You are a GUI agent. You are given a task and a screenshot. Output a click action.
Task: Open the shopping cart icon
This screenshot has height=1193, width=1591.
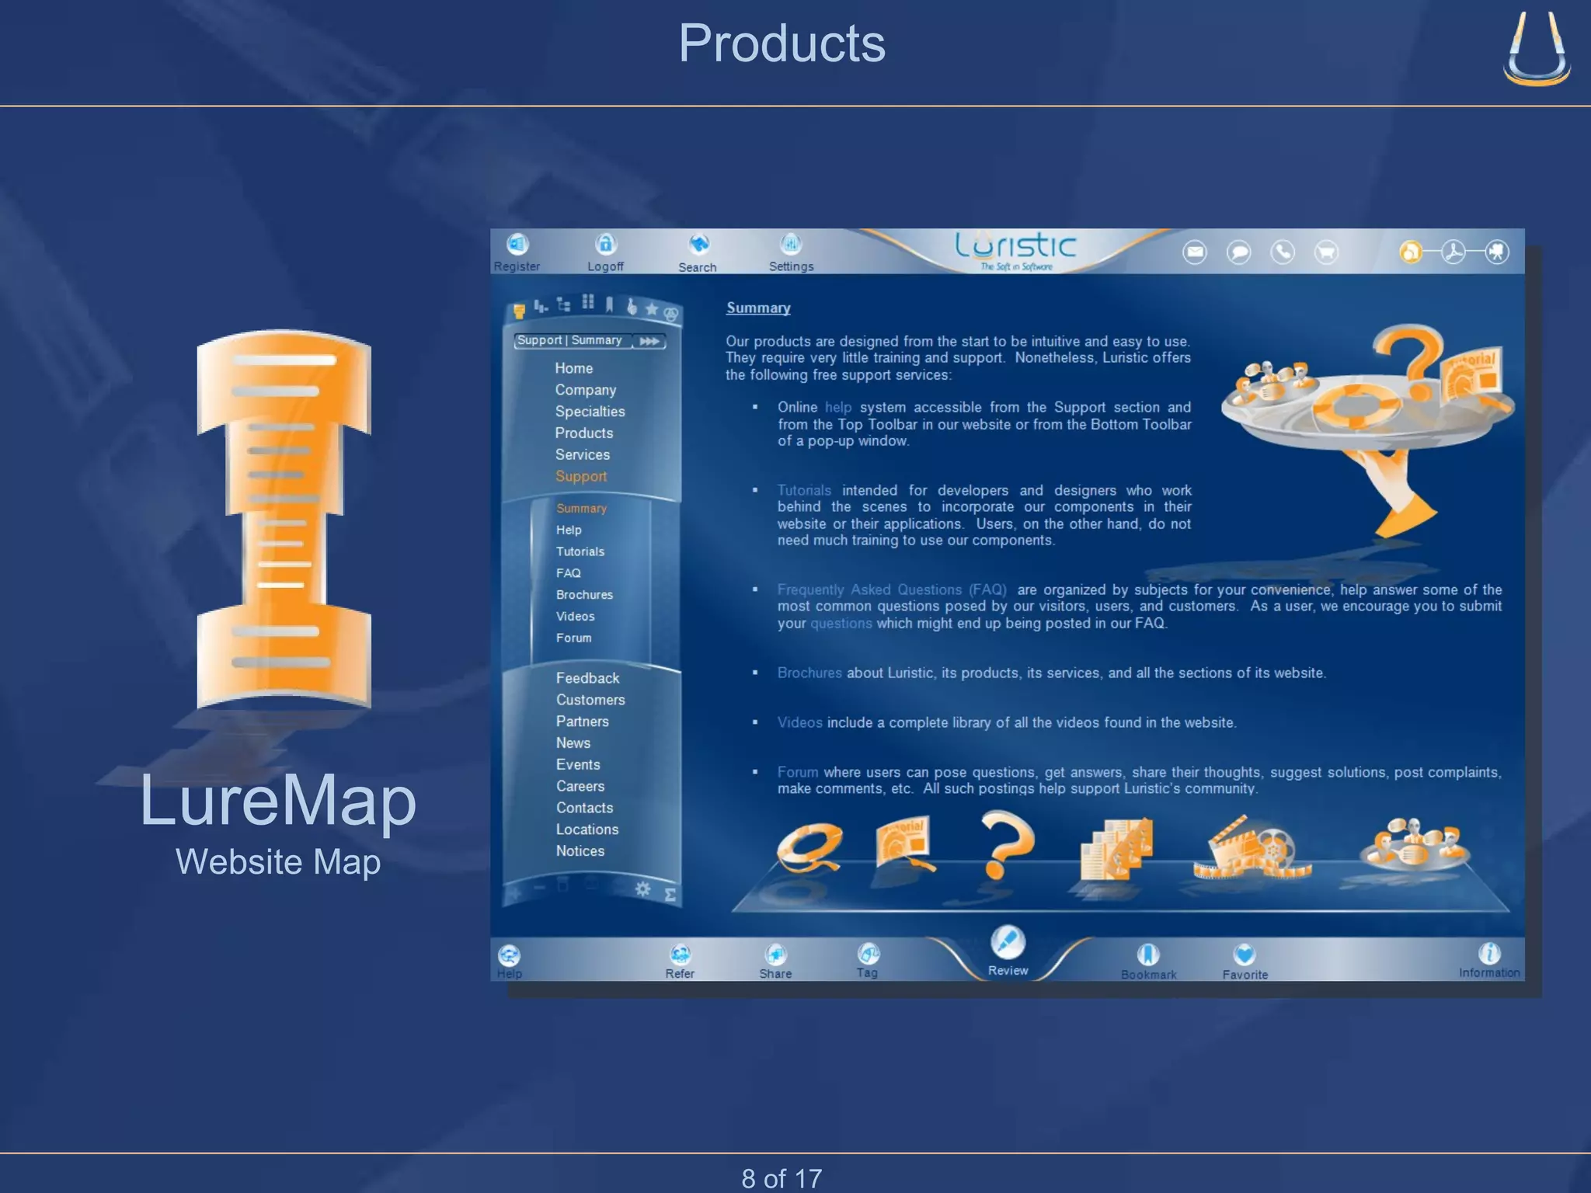[x=1327, y=252]
